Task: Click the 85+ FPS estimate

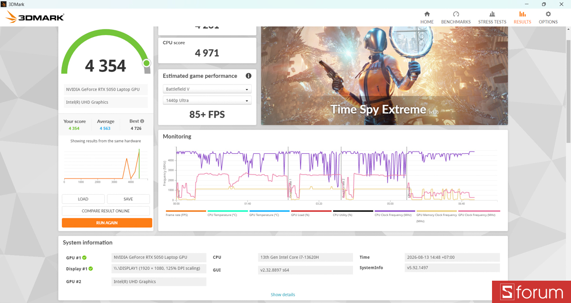Action: point(207,114)
